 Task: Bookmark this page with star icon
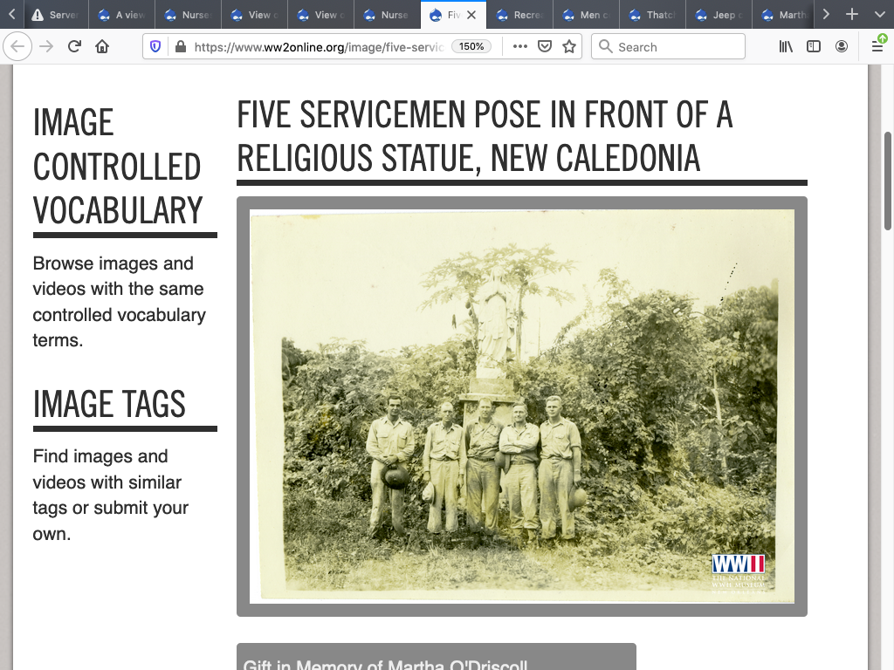[x=569, y=47]
